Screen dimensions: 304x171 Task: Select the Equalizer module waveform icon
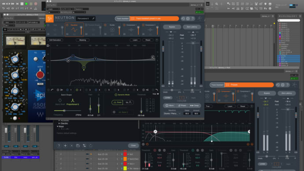pyautogui.click(x=74, y=30)
